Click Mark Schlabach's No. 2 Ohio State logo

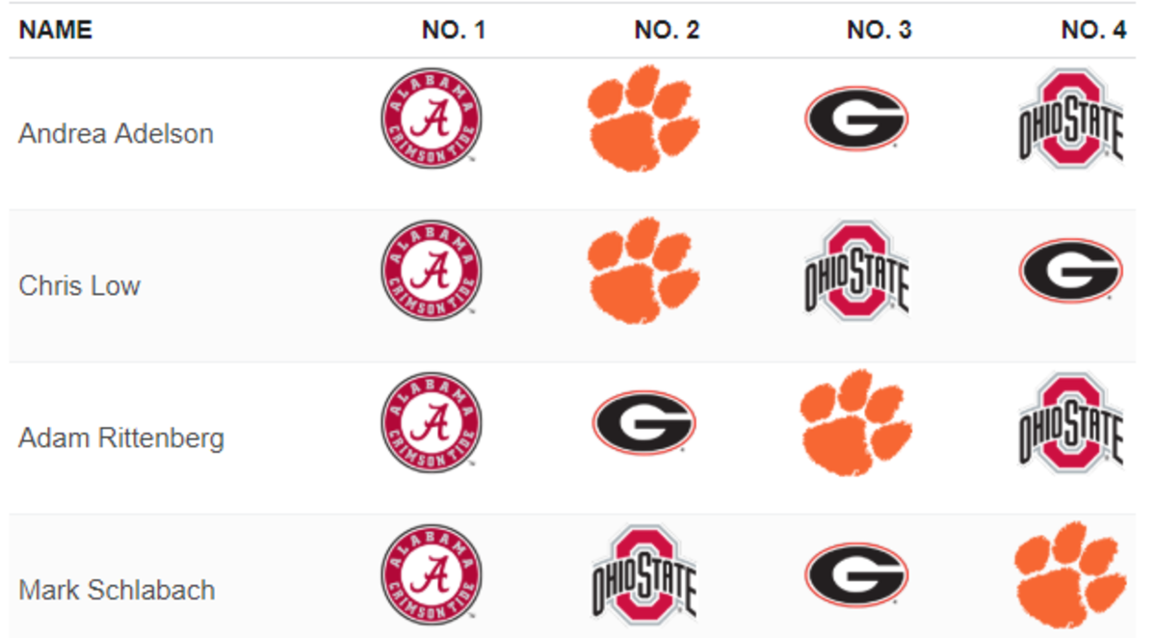[644, 575]
